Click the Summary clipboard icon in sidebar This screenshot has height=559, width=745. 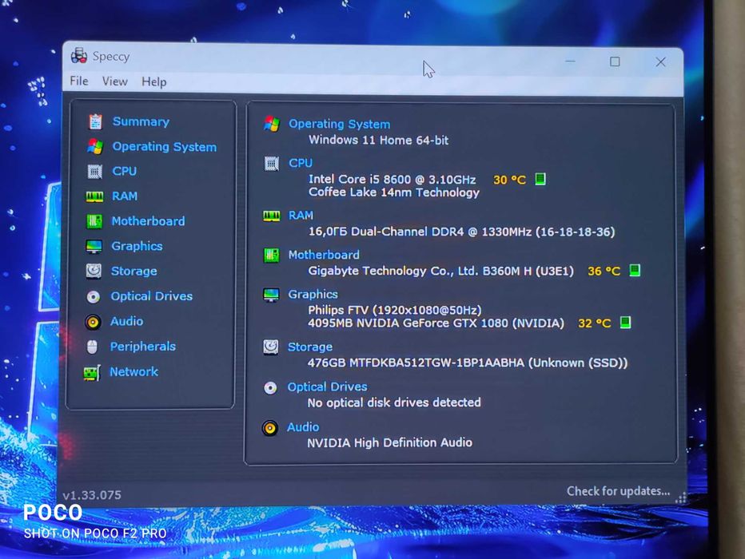click(95, 121)
